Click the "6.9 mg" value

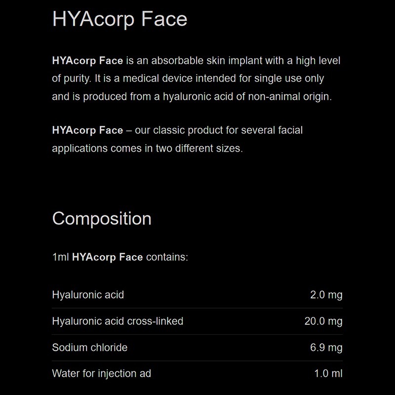click(326, 347)
